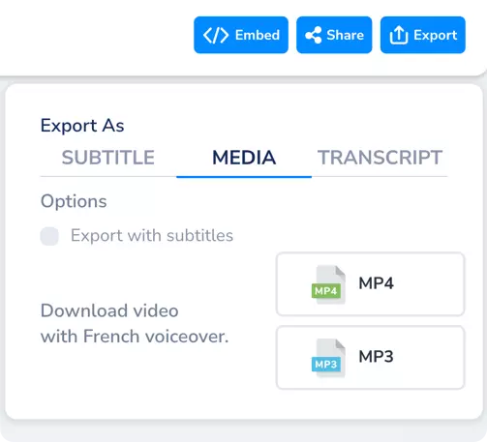Click the Embed code brackets icon
Viewport: 487px width, 442px height.
(216, 35)
